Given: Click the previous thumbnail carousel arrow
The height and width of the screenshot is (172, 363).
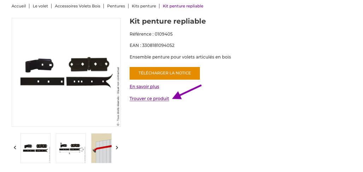Looking at the screenshot, I should (x=15, y=148).
